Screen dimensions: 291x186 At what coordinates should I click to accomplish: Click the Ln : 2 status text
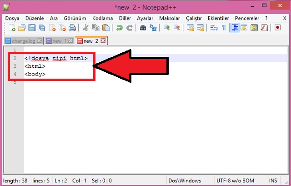[x=60, y=181]
